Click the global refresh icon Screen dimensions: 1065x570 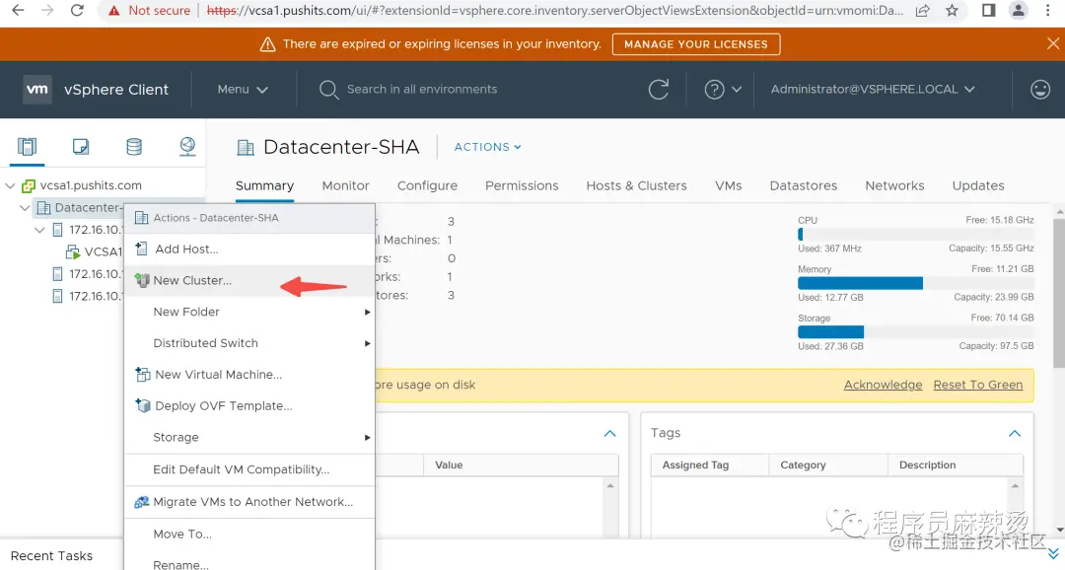point(658,89)
